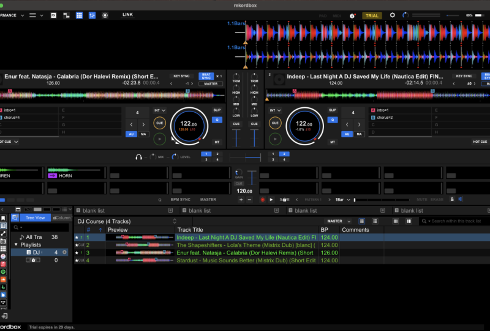490x331 pixels.
Task: Toggle the pads grid panel icon
Action: [79, 15]
